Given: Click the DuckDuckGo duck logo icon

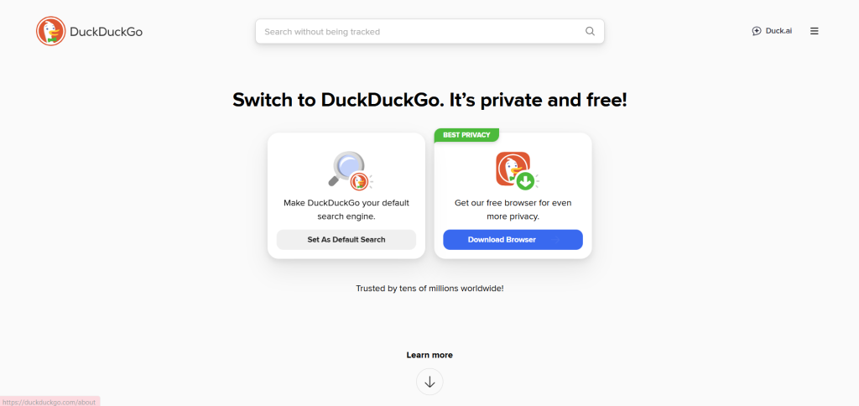Looking at the screenshot, I should tap(51, 31).
